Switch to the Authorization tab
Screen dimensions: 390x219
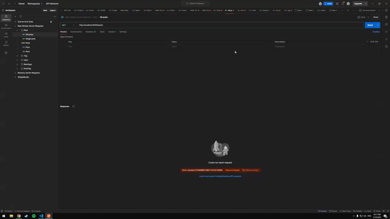click(76, 32)
